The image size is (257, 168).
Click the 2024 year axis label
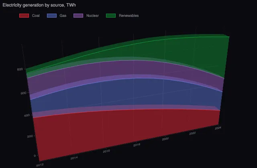[x=218, y=128]
